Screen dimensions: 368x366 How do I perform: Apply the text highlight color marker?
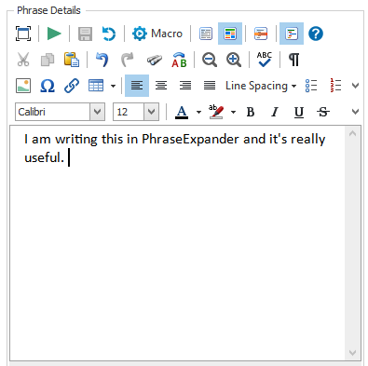click(216, 112)
